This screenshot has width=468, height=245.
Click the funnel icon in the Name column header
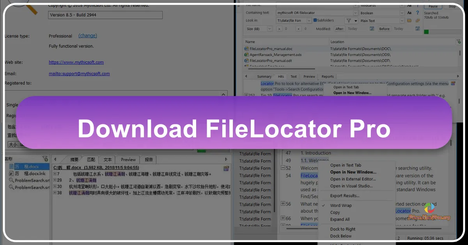coord(459,42)
